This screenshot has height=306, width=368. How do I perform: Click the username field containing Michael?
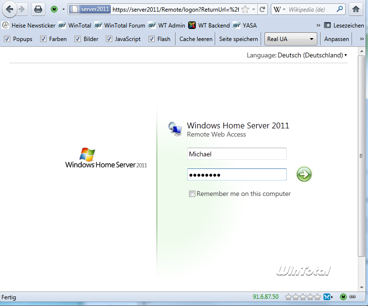point(237,153)
